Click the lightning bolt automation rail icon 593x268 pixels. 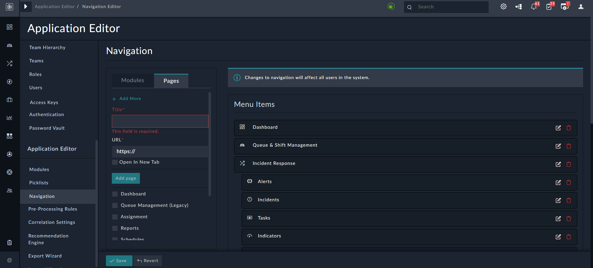(10, 82)
